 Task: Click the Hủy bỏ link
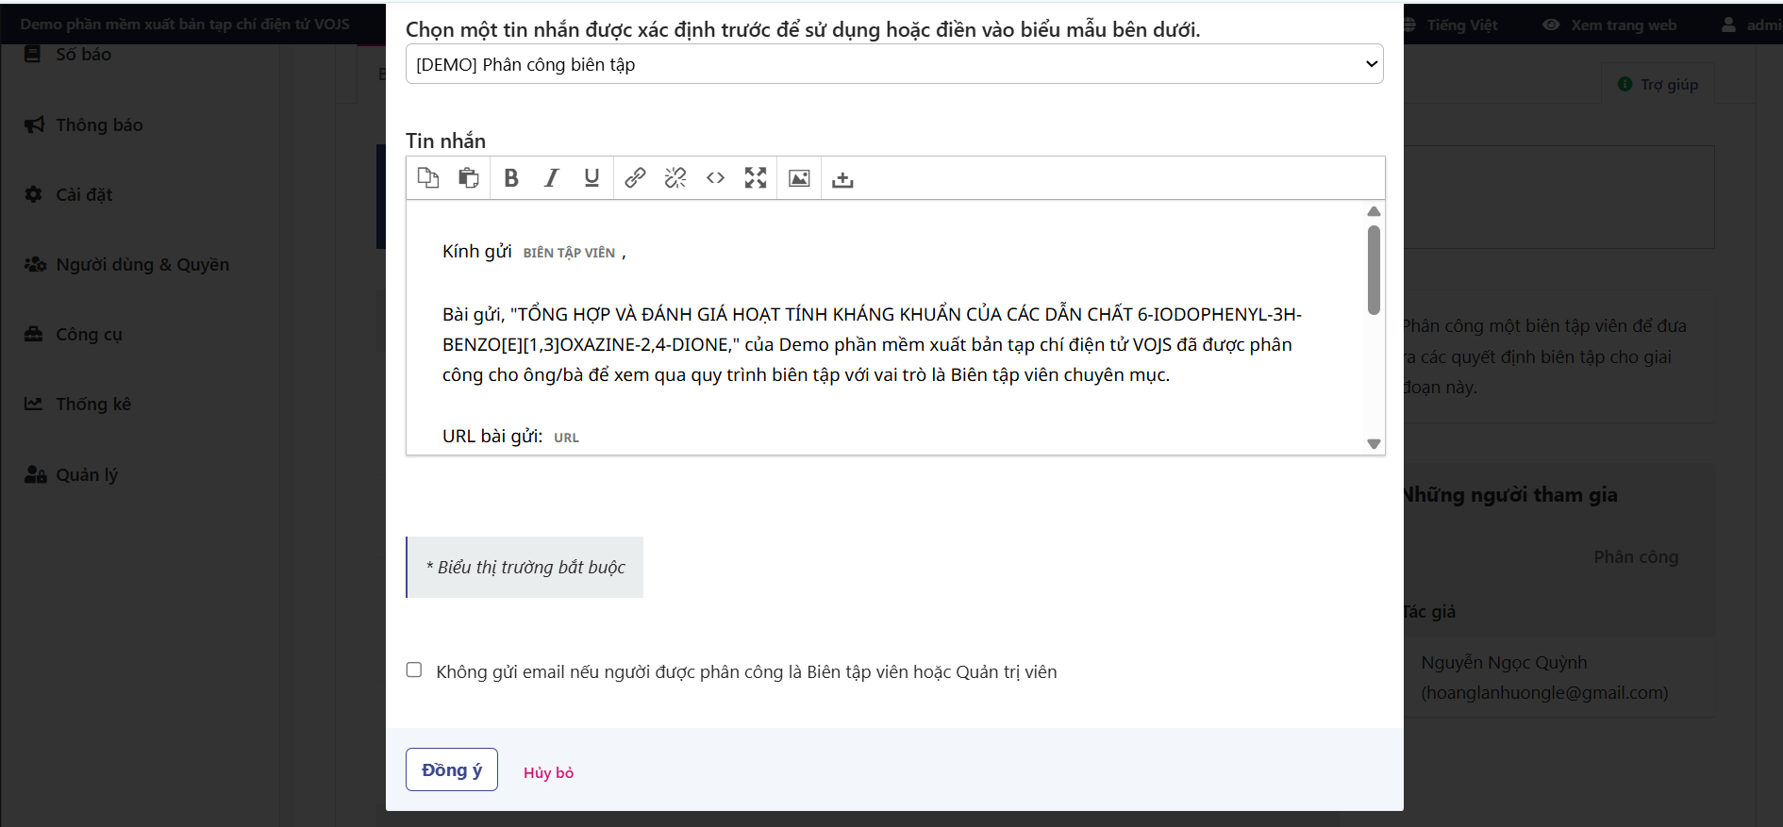(548, 772)
